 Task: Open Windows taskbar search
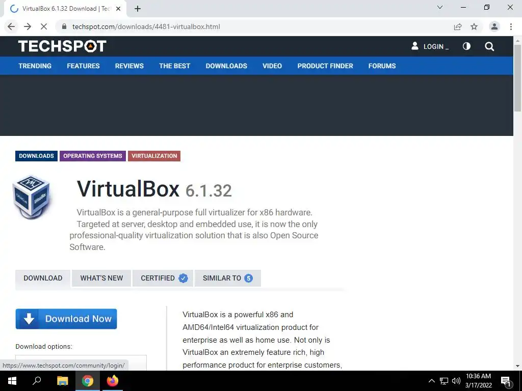(37, 381)
